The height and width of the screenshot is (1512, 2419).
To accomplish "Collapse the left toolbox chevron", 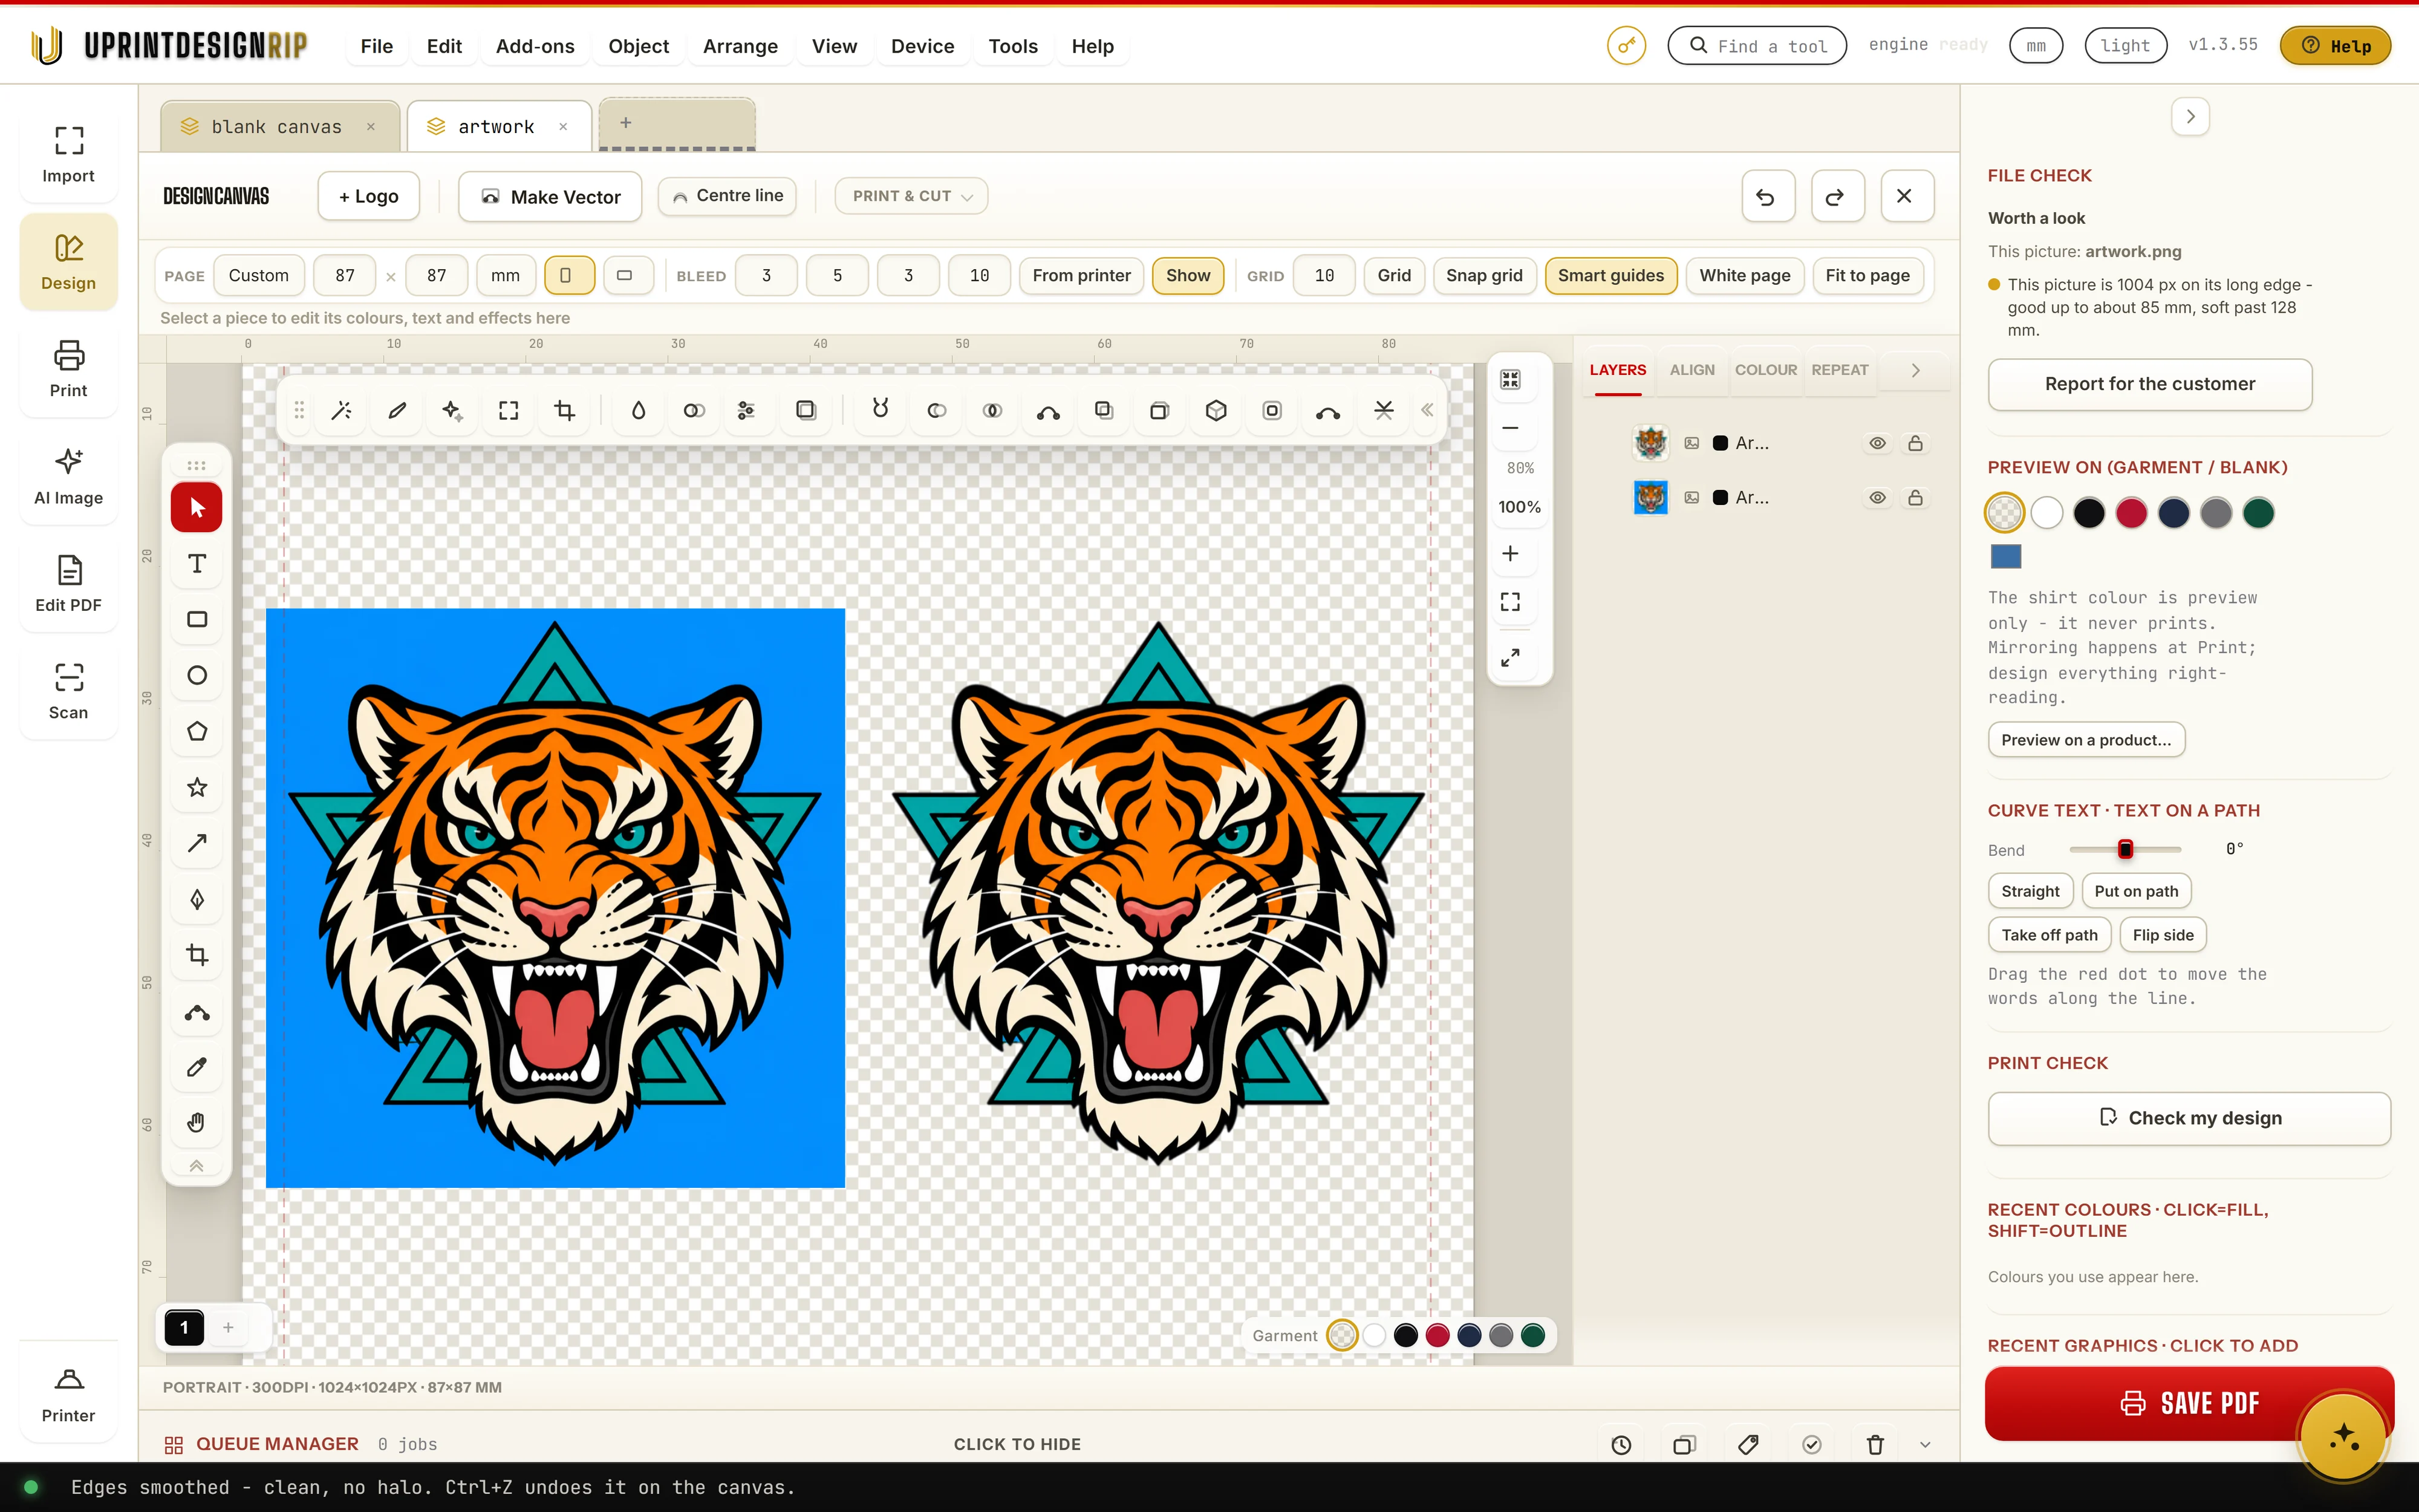I will click(x=197, y=1166).
